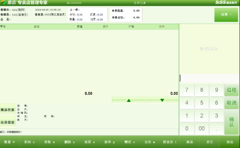Tap the decimal point keypad key

pyautogui.click(x=216, y=129)
